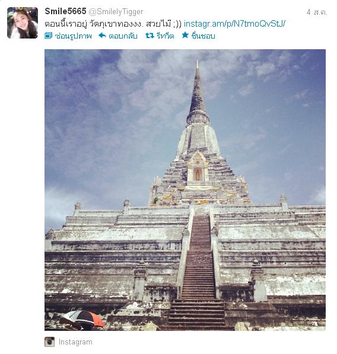Image resolution: width=337 pixels, height=354 pixels.
Task: Click the favorite star icon
Action: pyautogui.click(x=185, y=35)
